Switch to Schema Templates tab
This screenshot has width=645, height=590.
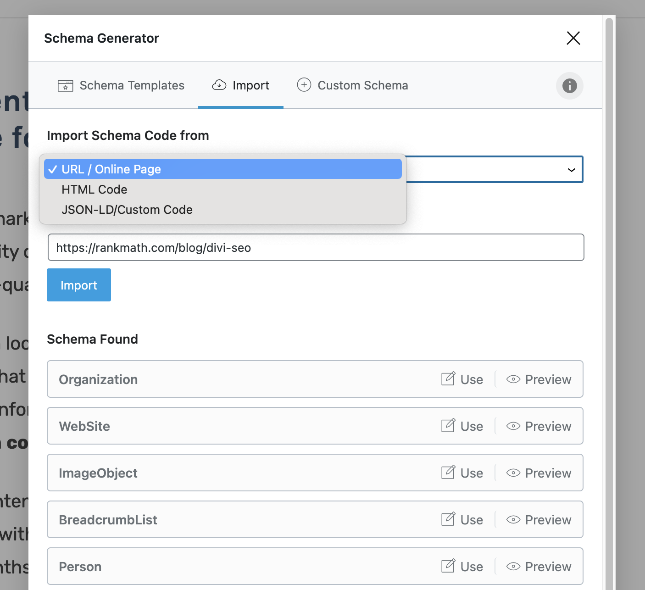(121, 85)
